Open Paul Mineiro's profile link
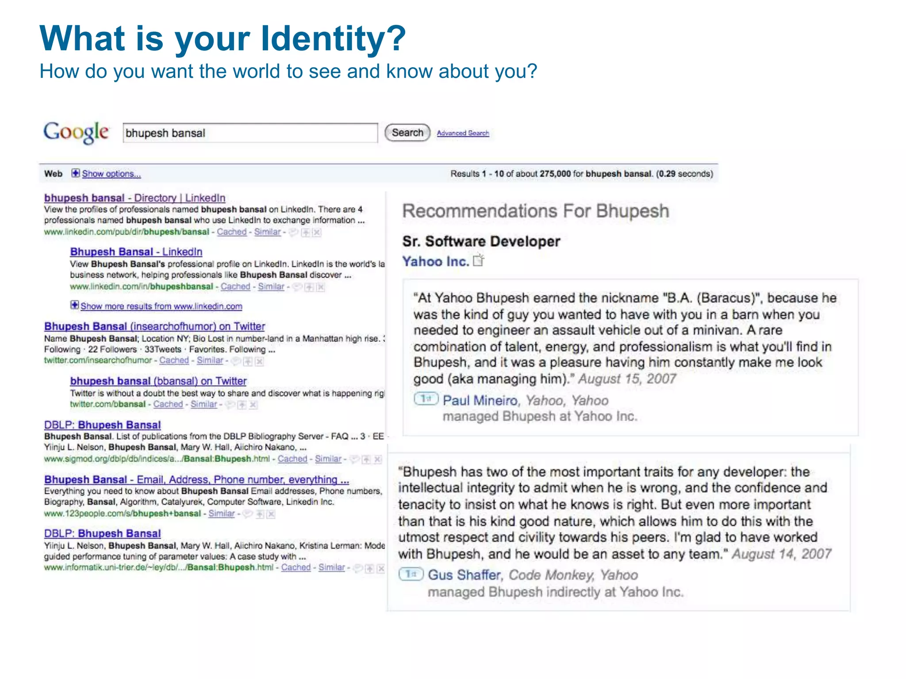Screen dimensions: 906x679 480,401
